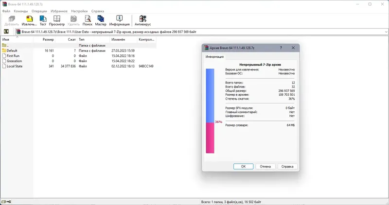Click the Информация toolbar icon

point(119,19)
